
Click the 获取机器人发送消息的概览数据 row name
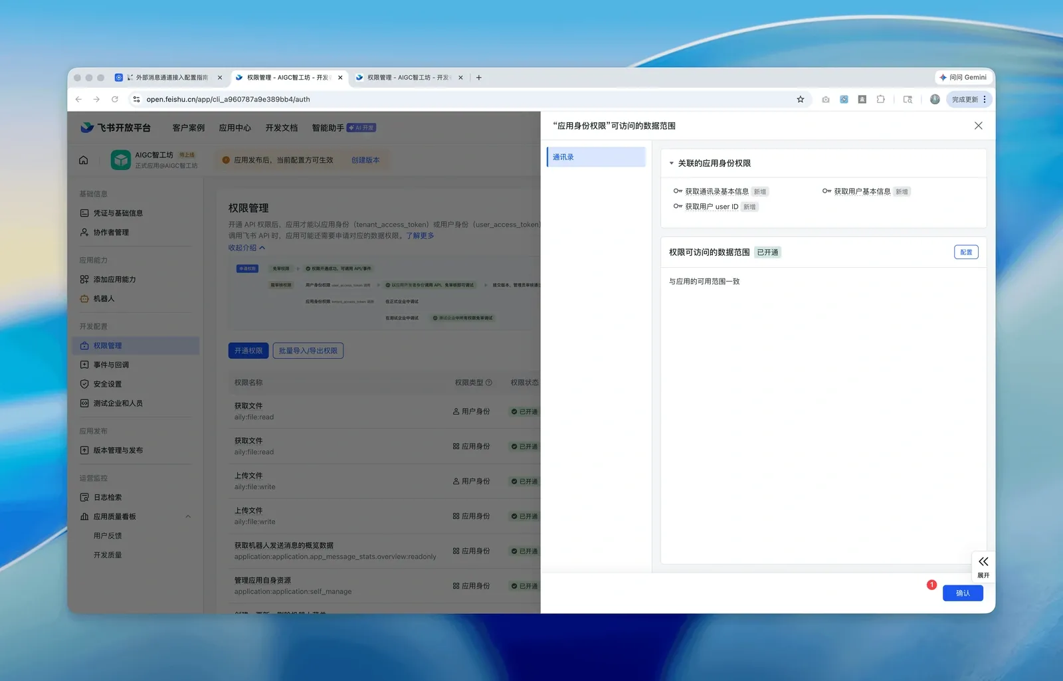[x=284, y=545]
